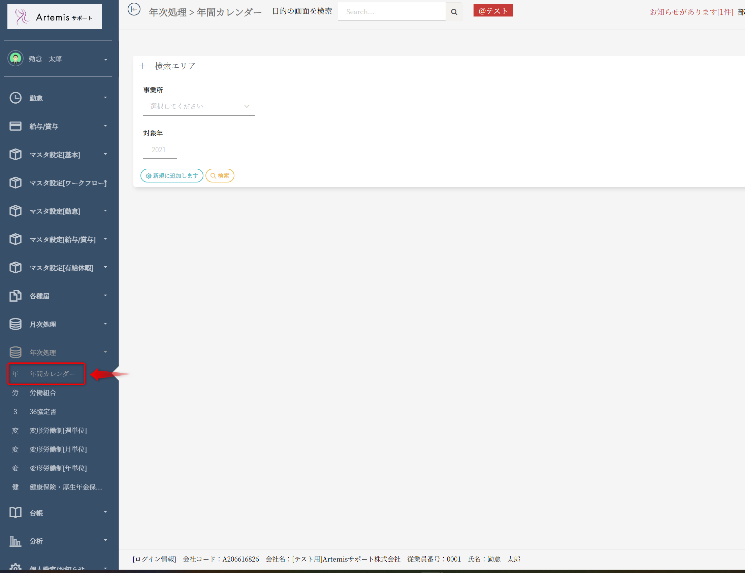Image resolution: width=745 pixels, height=573 pixels.
Task: Click the 月次処理 database icon
Action: (x=15, y=324)
